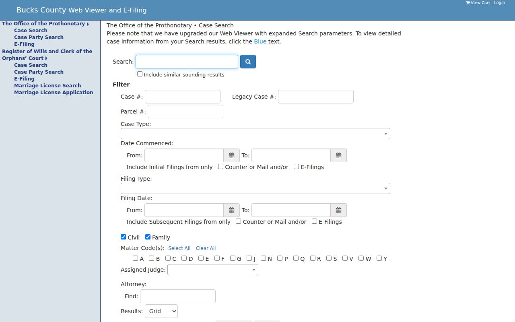Click the Legacy Case # field
515x322 pixels.
pyautogui.click(x=316, y=97)
